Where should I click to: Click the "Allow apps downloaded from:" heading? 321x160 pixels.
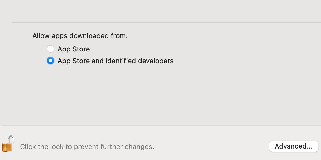tap(80, 36)
